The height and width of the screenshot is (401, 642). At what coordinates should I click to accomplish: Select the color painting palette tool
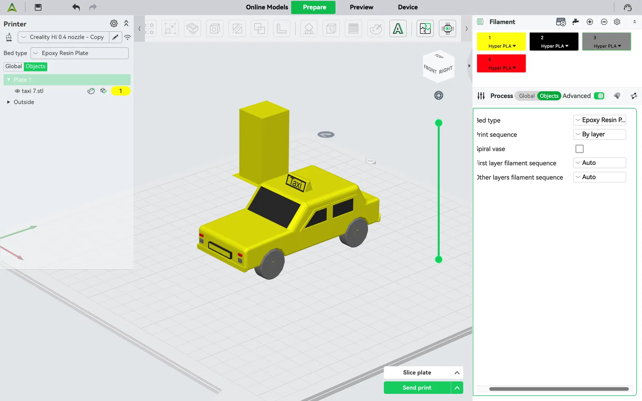[376, 28]
